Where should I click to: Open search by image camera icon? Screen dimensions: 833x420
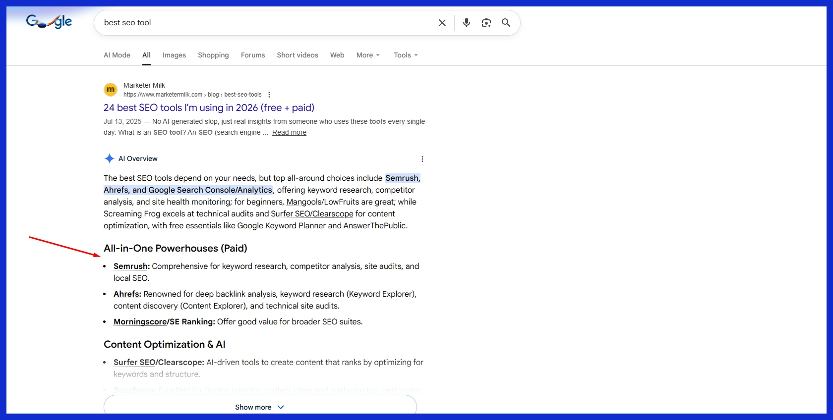[x=486, y=23]
